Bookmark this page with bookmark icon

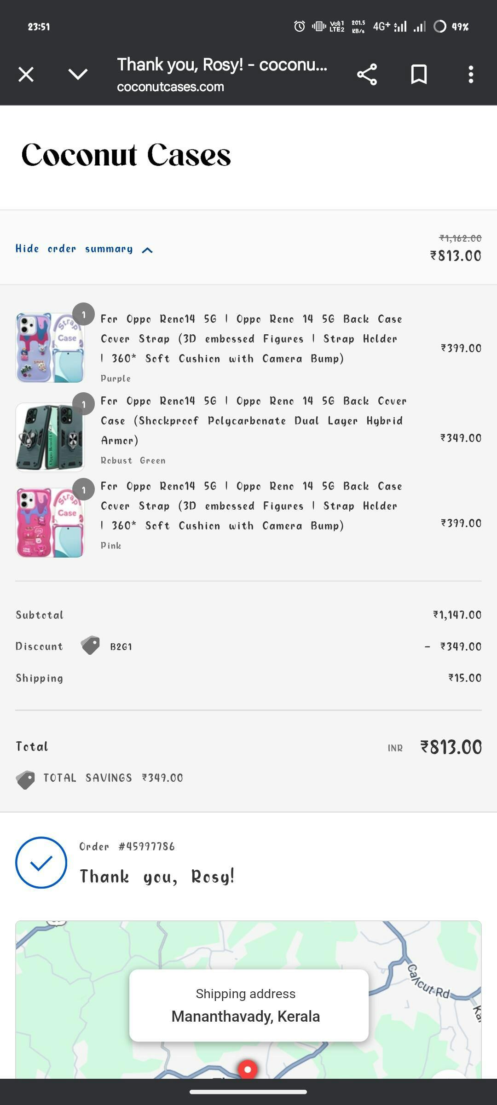419,74
